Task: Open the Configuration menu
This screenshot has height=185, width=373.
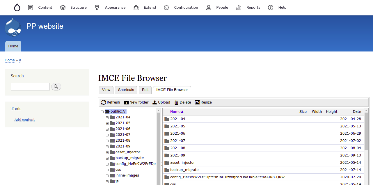Action: coord(186,7)
